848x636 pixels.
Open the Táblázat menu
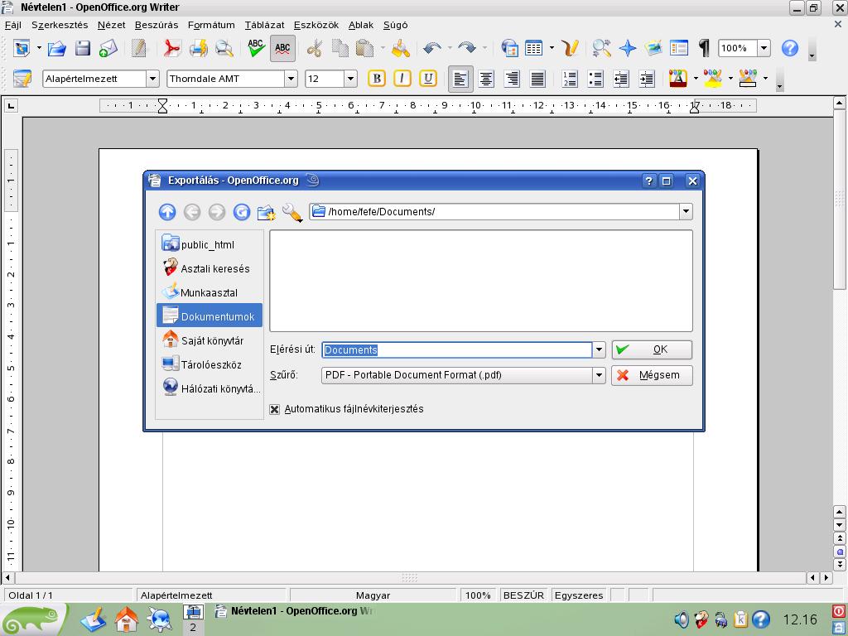point(264,25)
